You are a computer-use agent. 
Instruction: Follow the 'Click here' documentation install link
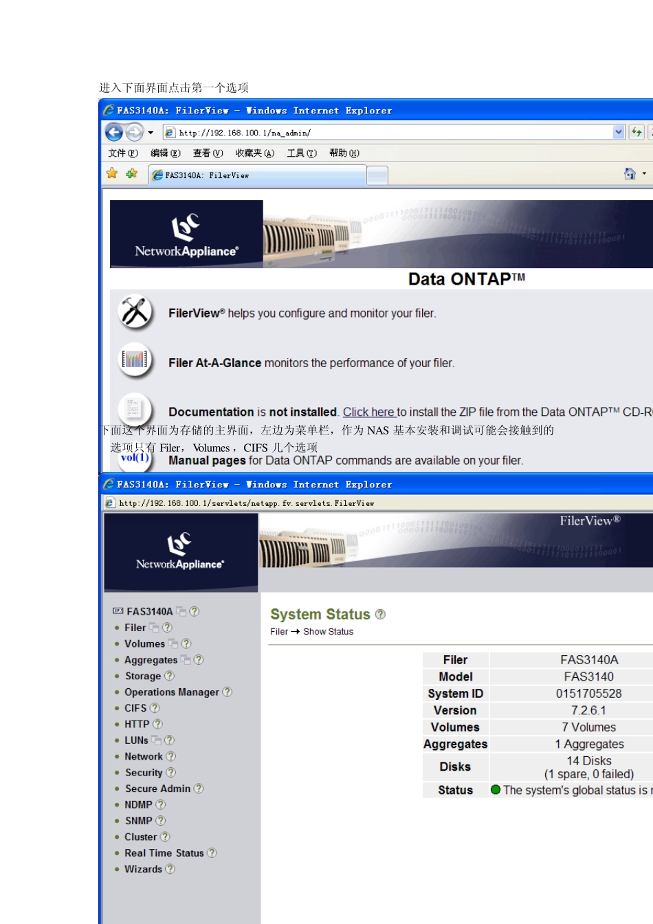pos(369,412)
